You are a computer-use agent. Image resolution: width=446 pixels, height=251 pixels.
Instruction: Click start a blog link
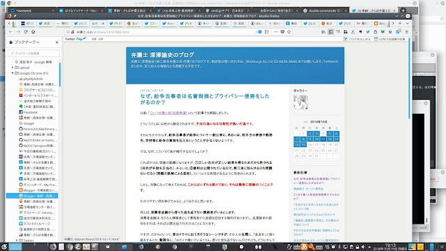[357, 39]
